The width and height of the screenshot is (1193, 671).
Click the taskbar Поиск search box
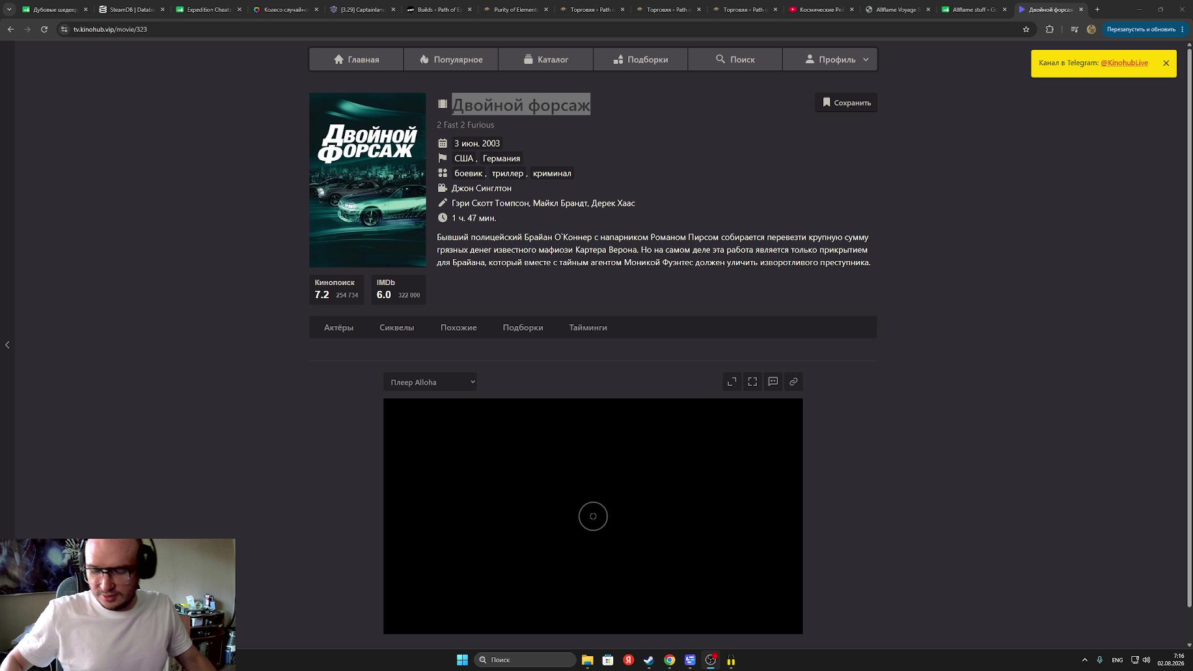[525, 660]
